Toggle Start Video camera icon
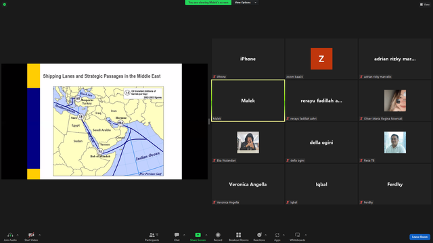 pos(31,235)
